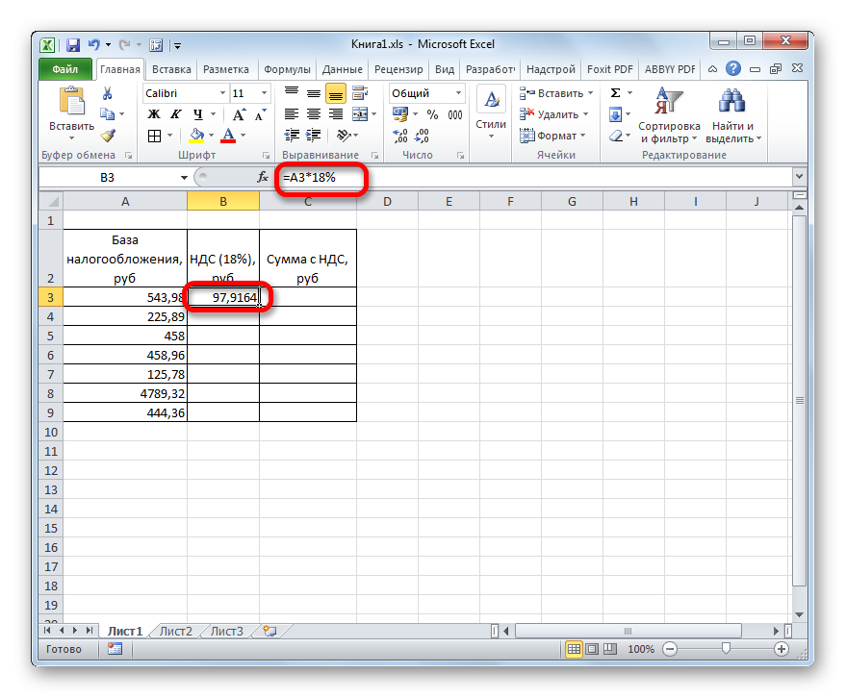Image resolution: width=846 pixels, height=698 pixels.
Task: Toggle bold formatting
Action: coord(154,114)
